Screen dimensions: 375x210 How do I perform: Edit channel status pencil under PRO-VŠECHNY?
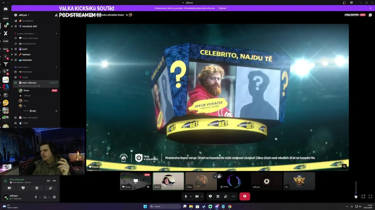(39, 86)
